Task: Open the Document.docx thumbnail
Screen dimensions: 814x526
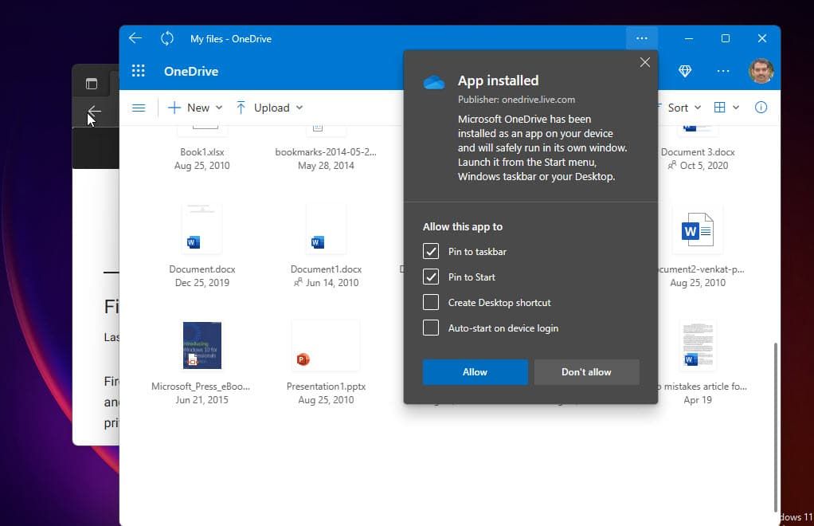Action: pyautogui.click(x=202, y=229)
